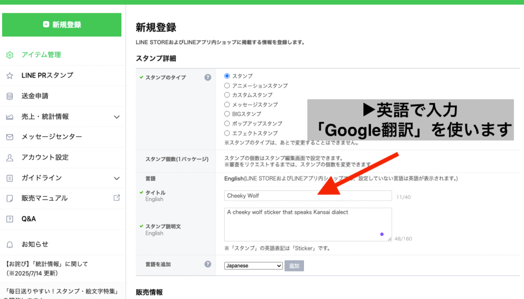Select the エフェクトスタンプ radio button

pyautogui.click(x=227, y=133)
